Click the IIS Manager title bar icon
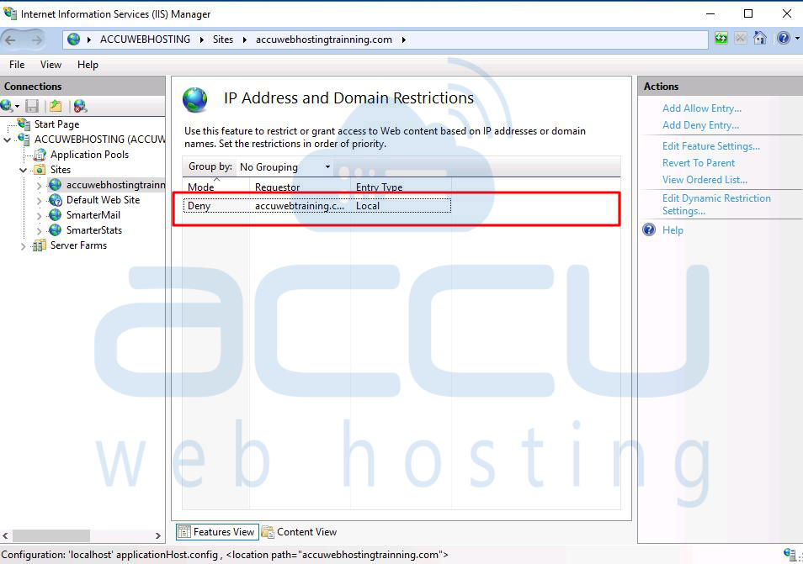 coord(9,13)
